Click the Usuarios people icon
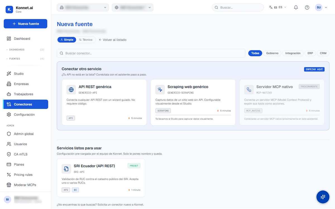 click(x=9, y=144)
